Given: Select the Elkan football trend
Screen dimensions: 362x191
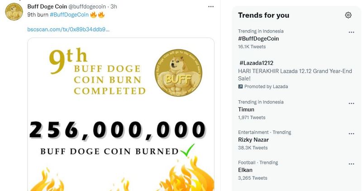Looking at the screenshot, I should [245, 170].
